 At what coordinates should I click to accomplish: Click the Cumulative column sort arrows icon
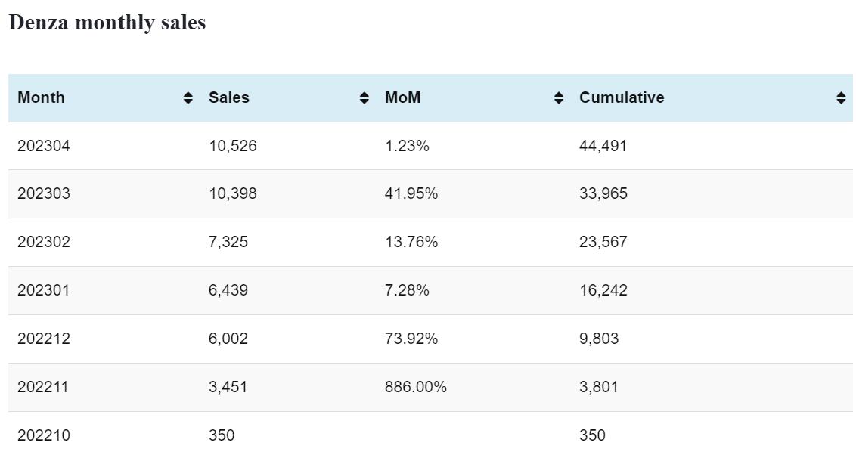point(841,97)
